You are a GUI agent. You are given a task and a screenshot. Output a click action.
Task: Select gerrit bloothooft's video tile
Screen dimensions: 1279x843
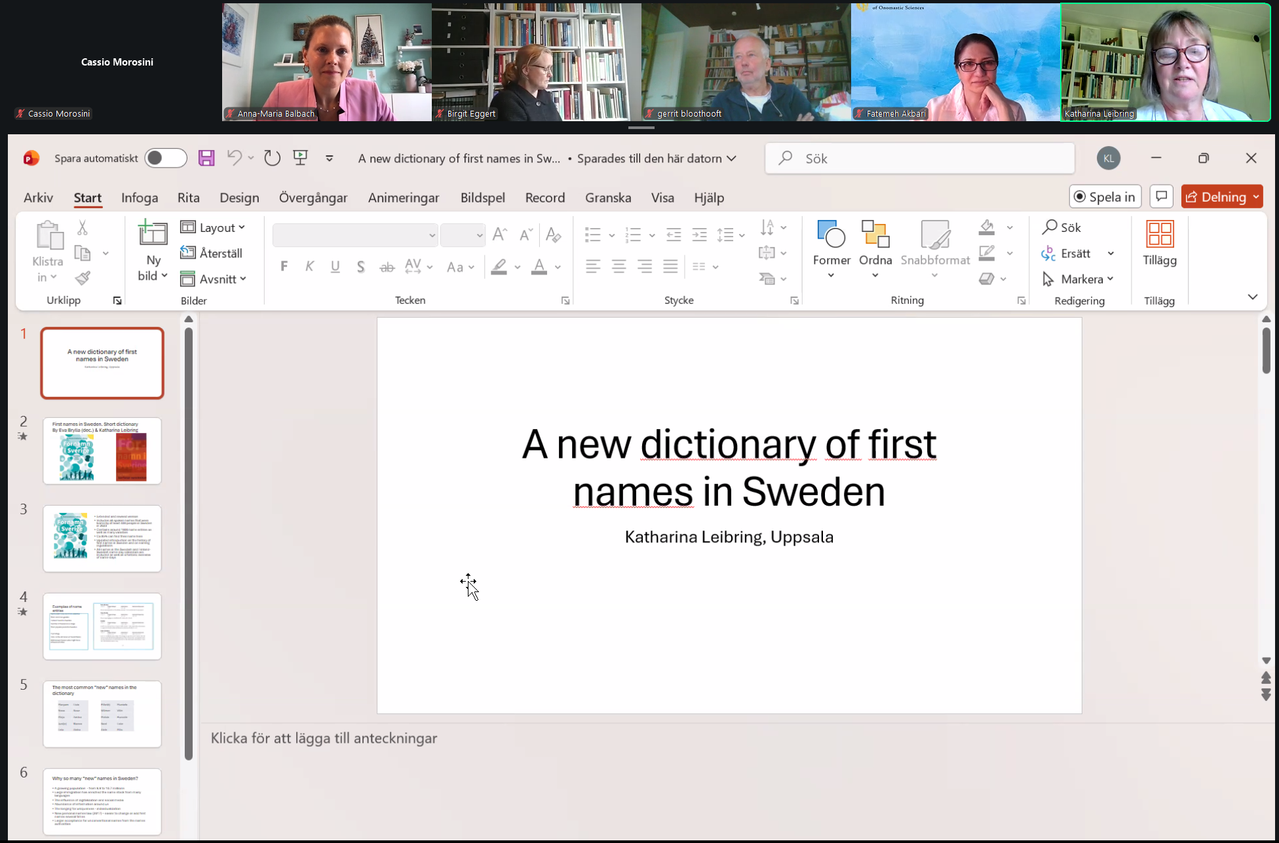point(746,62)
